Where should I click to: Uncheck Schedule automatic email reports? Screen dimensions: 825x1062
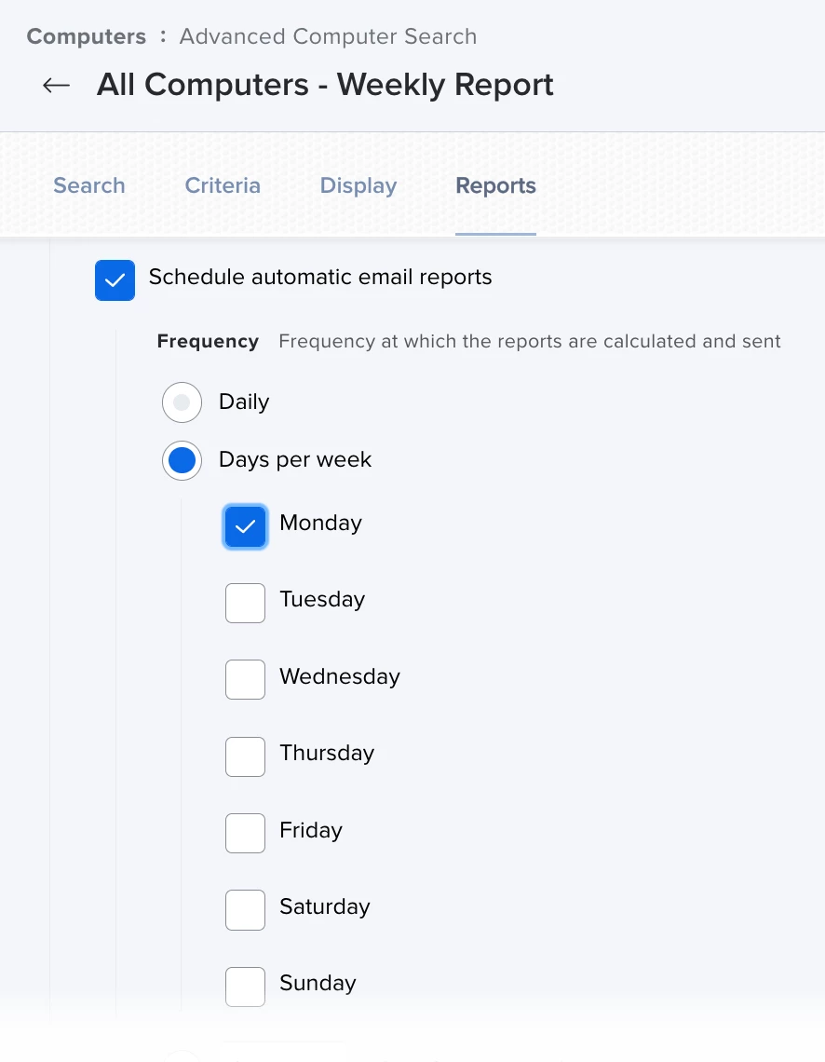point(115,280)
